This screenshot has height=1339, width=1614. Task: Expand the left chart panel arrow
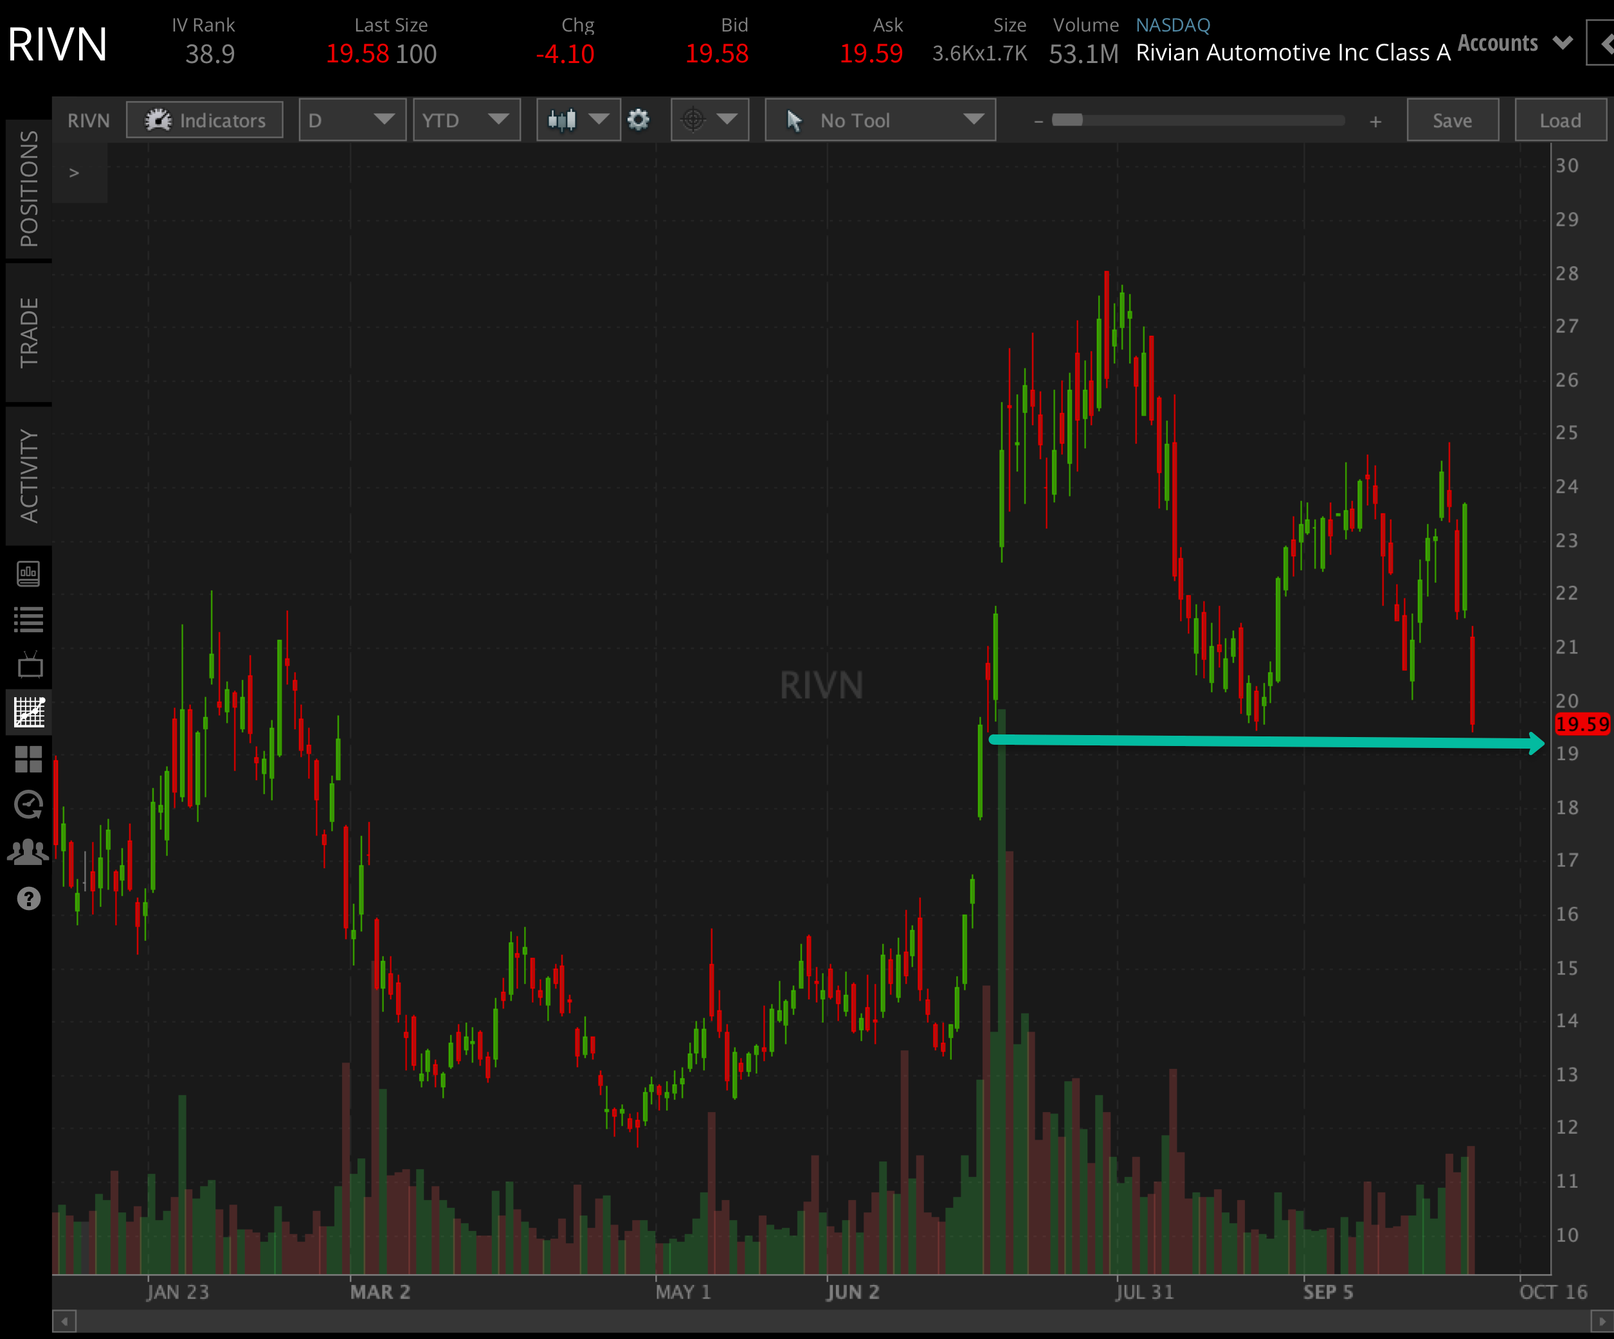75,173
